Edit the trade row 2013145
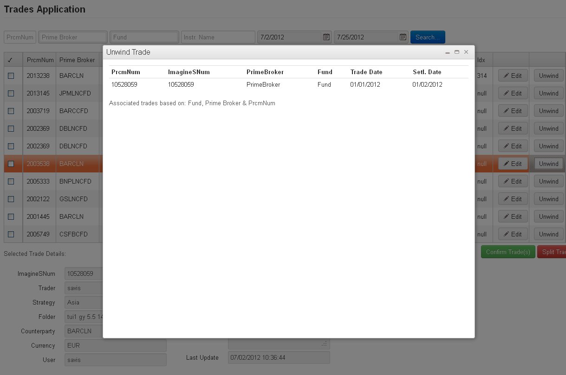The height and width of the screenshot is (375, 566). 513,93
